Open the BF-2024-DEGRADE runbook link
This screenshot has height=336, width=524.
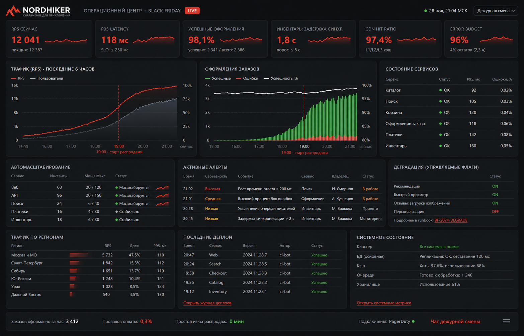451,220
